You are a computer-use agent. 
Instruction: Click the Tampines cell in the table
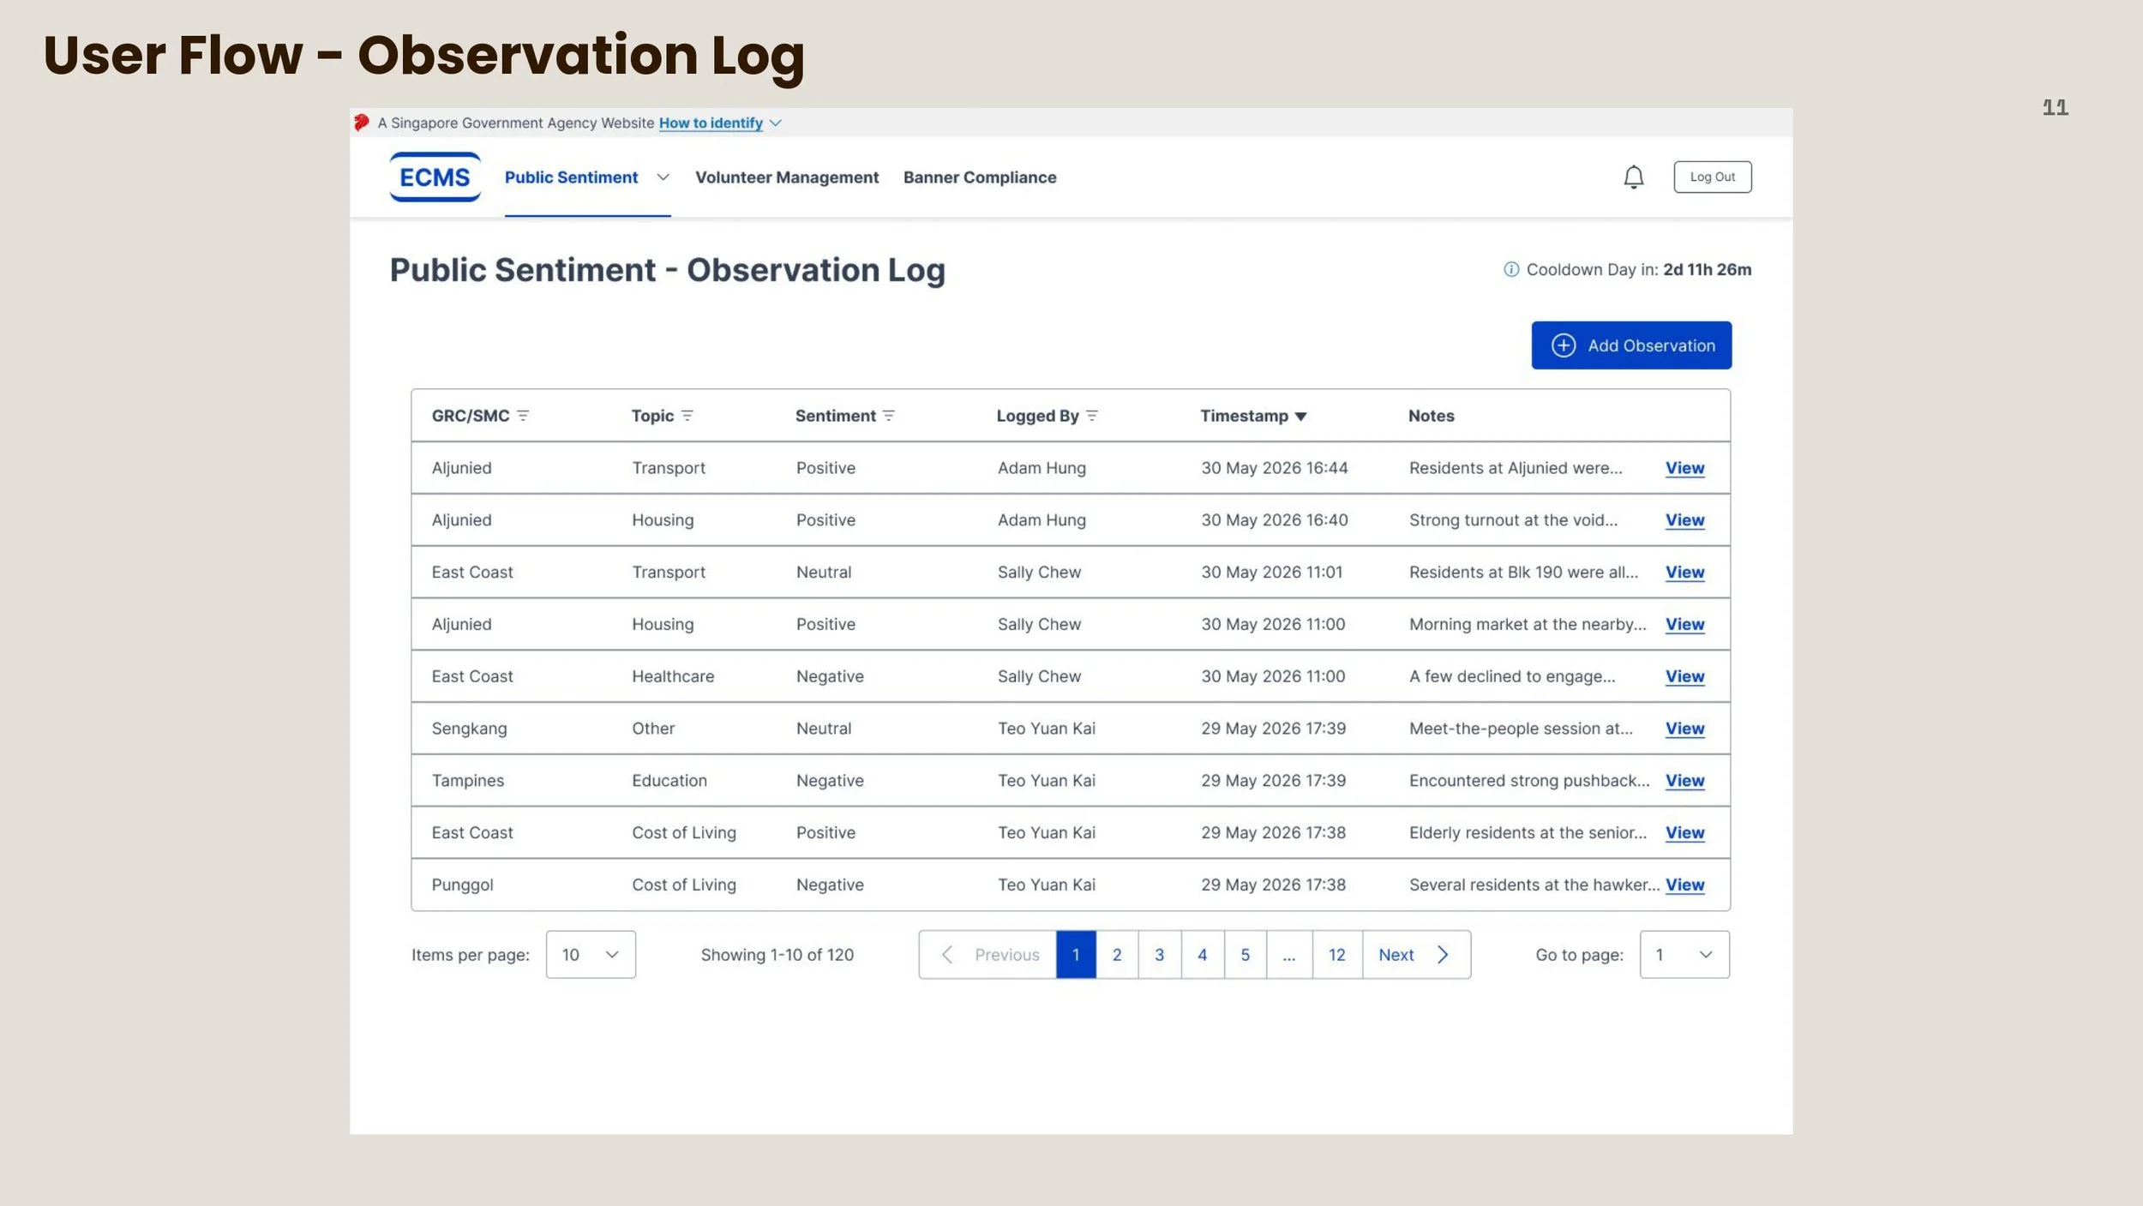468,781
